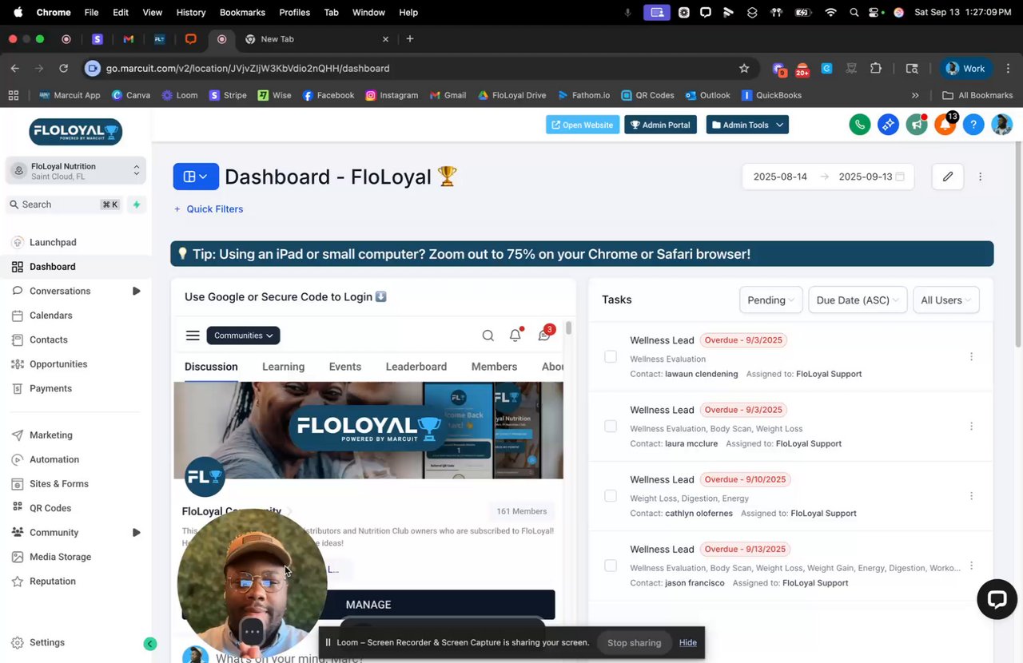1023x663 pixels.
Task: Reload the page in Chrome
Action: tap(63, 69)
